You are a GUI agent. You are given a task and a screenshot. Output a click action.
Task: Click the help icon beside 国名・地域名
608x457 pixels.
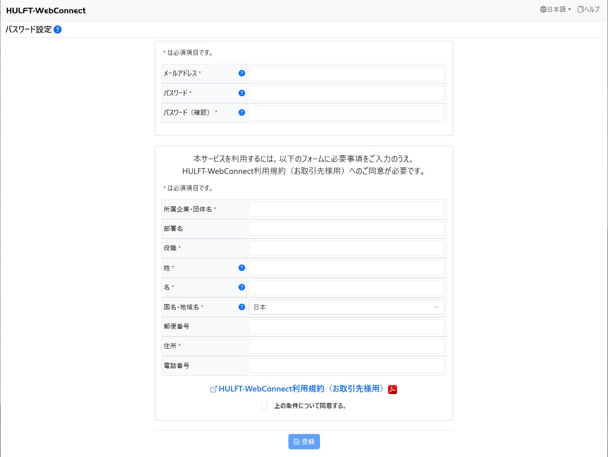point(241,307)
